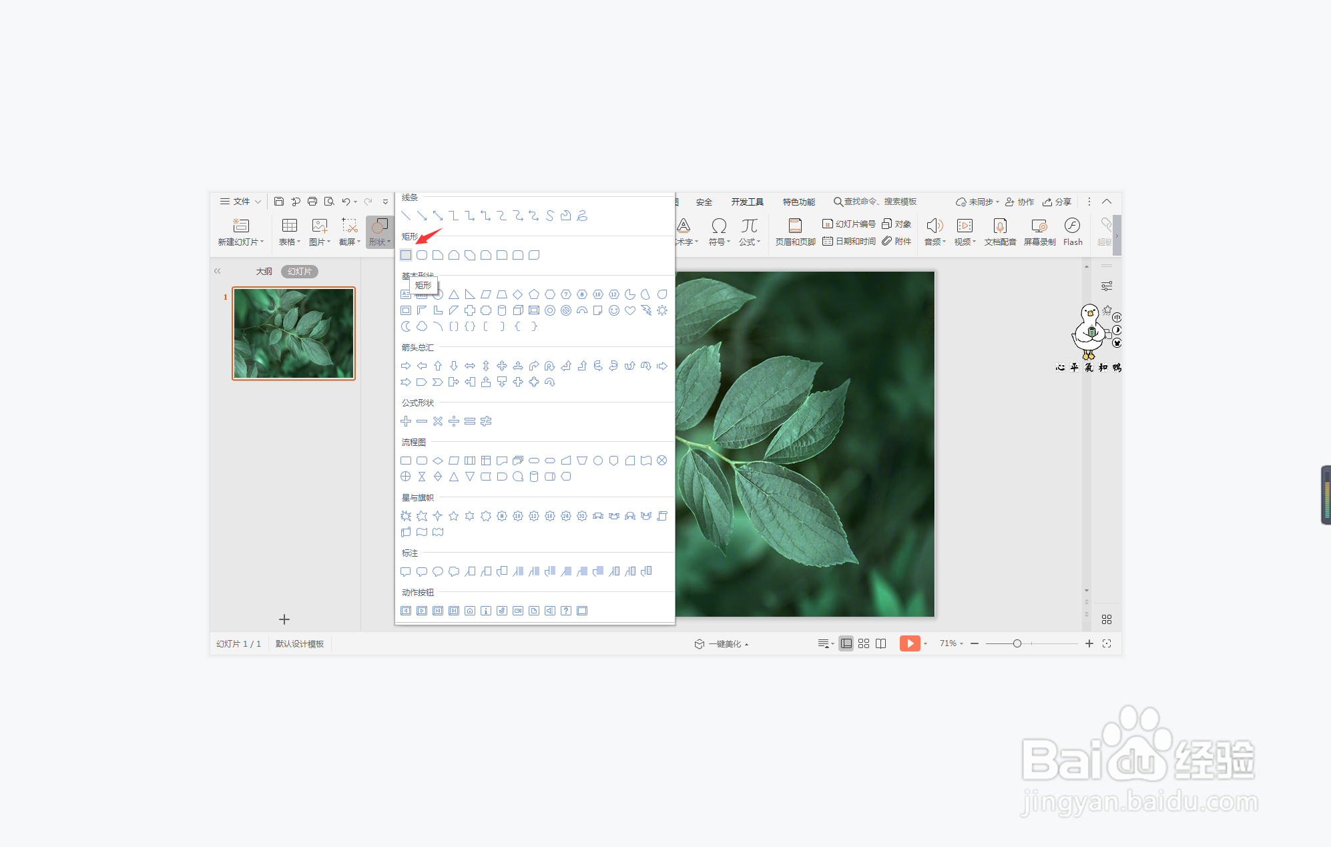Select the multiply sign formula shape

click(438, 421)
